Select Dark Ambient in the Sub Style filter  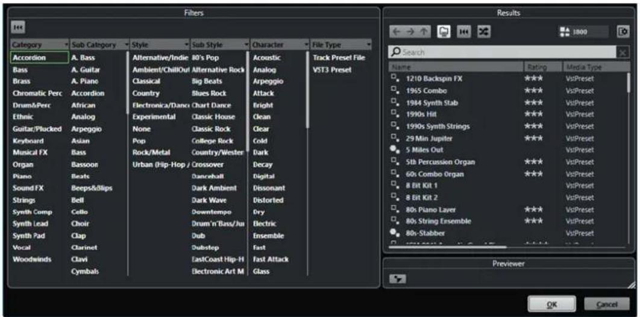pos(215,188)
